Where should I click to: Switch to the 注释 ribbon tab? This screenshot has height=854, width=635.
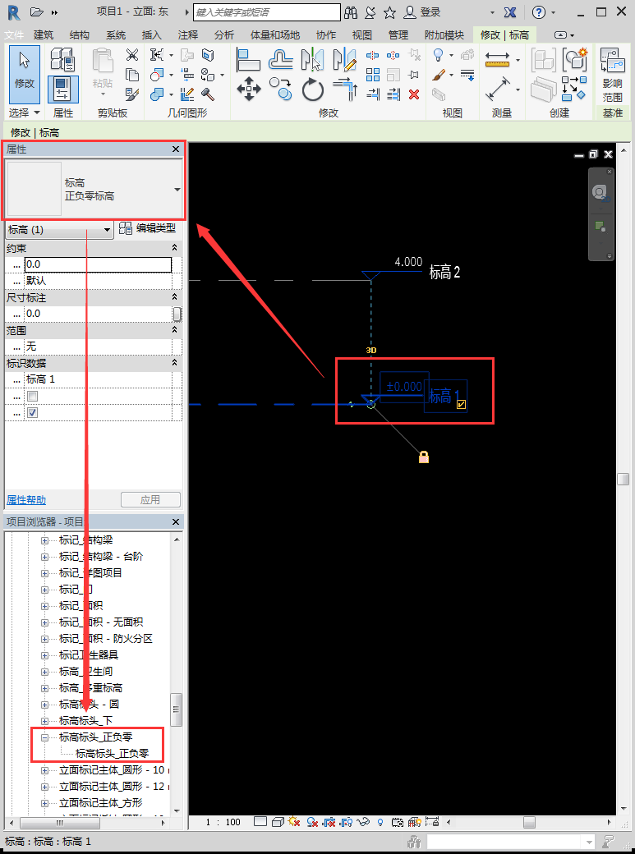click(x=188, y=34)
